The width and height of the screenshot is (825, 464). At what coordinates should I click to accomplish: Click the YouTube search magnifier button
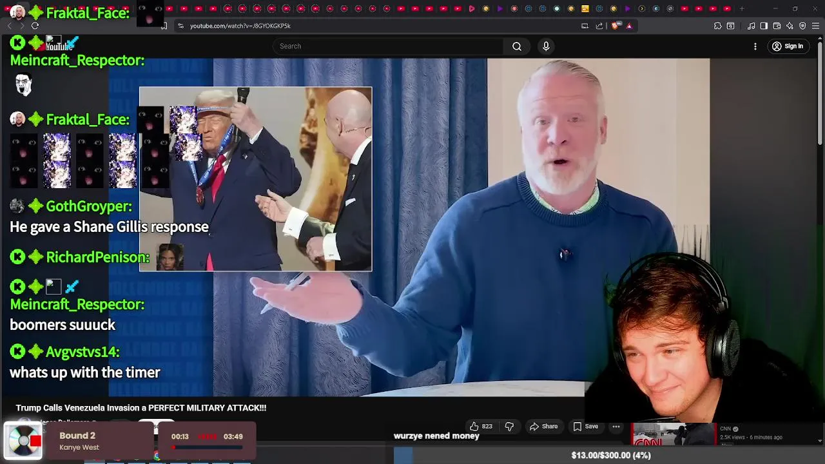point(517,46)
